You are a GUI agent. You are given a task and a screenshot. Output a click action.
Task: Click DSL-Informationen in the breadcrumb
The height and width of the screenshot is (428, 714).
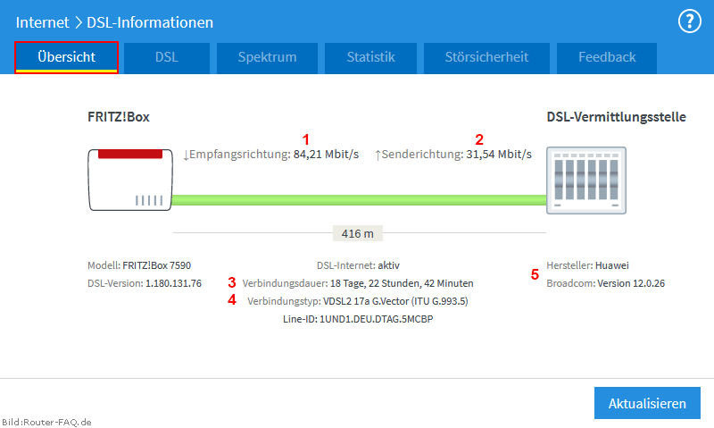point(150,22)
